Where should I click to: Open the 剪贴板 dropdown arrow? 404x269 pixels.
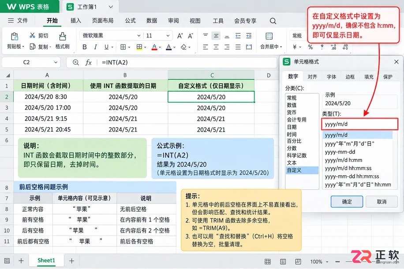pyautogui.click(x=23, y=47)
